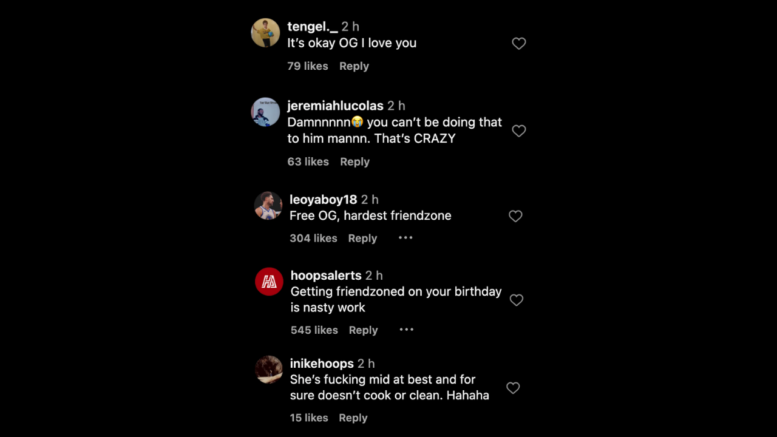View the 545 likes list

(314, 330)
